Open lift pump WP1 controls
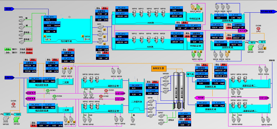Viewport: 277px width, 129px height. tap(100, 27)
